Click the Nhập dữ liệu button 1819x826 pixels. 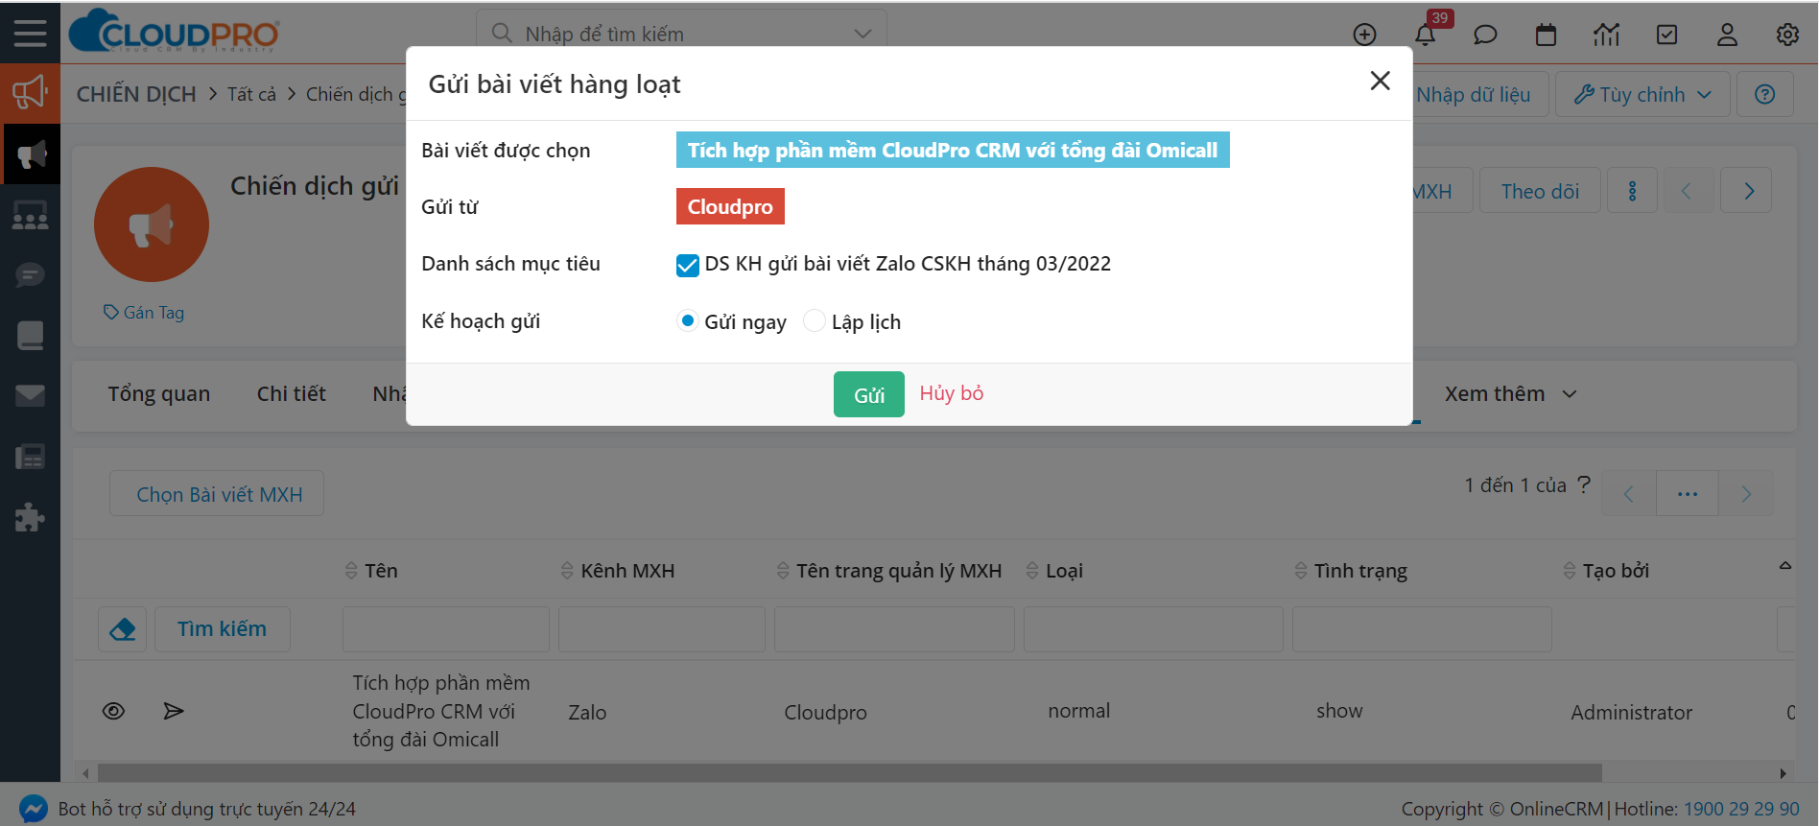(1474, 94)
